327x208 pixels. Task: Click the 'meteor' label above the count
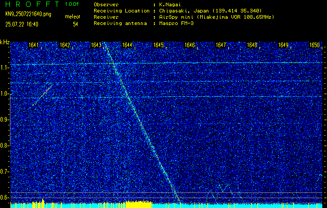click(73, 17)
